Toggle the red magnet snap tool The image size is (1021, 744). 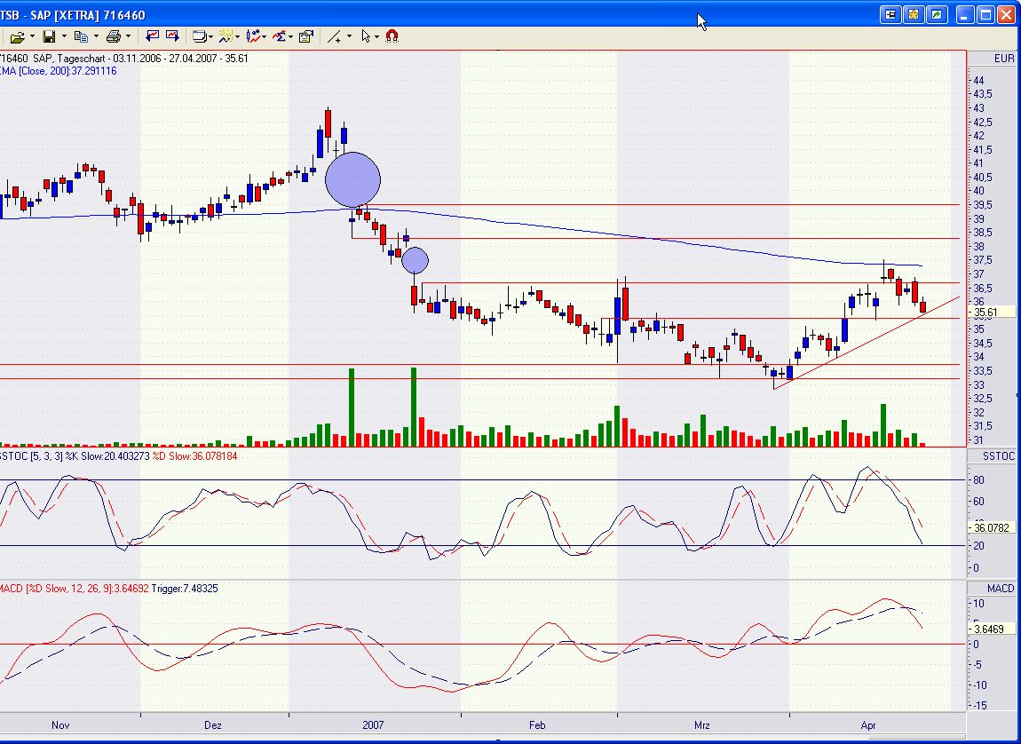392,36
